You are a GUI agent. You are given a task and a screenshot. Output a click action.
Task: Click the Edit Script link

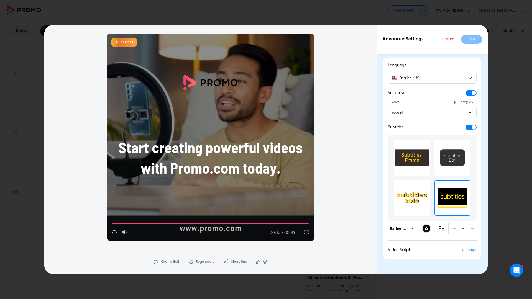coord(468,250)
